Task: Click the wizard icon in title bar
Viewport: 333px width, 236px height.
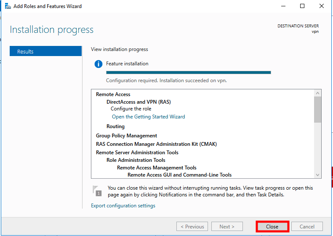Action: (7, 6)
